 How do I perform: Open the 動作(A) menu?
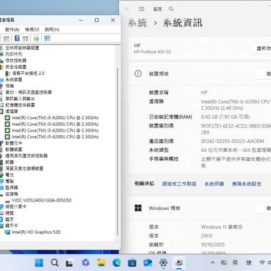click(12, 29)
